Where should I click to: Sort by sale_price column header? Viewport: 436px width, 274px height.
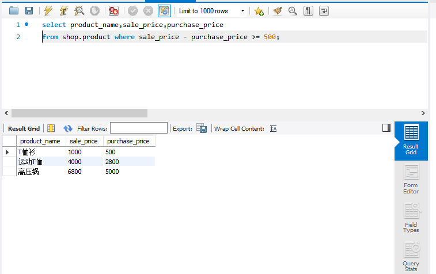[x=85, y=141]
